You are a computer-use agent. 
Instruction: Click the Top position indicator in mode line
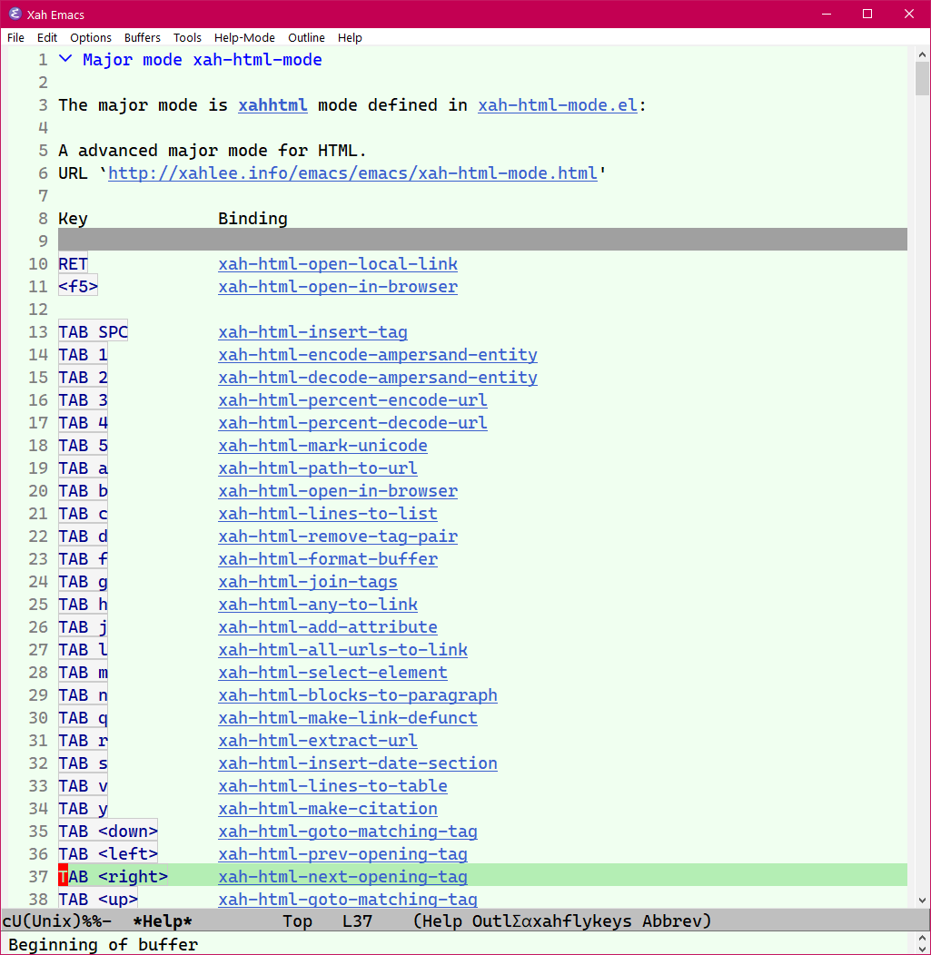pos(297,921)
